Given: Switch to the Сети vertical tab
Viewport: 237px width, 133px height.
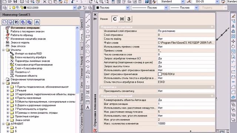Looking at the screenshot, I should pyautogui.click(x=81, y=85).
